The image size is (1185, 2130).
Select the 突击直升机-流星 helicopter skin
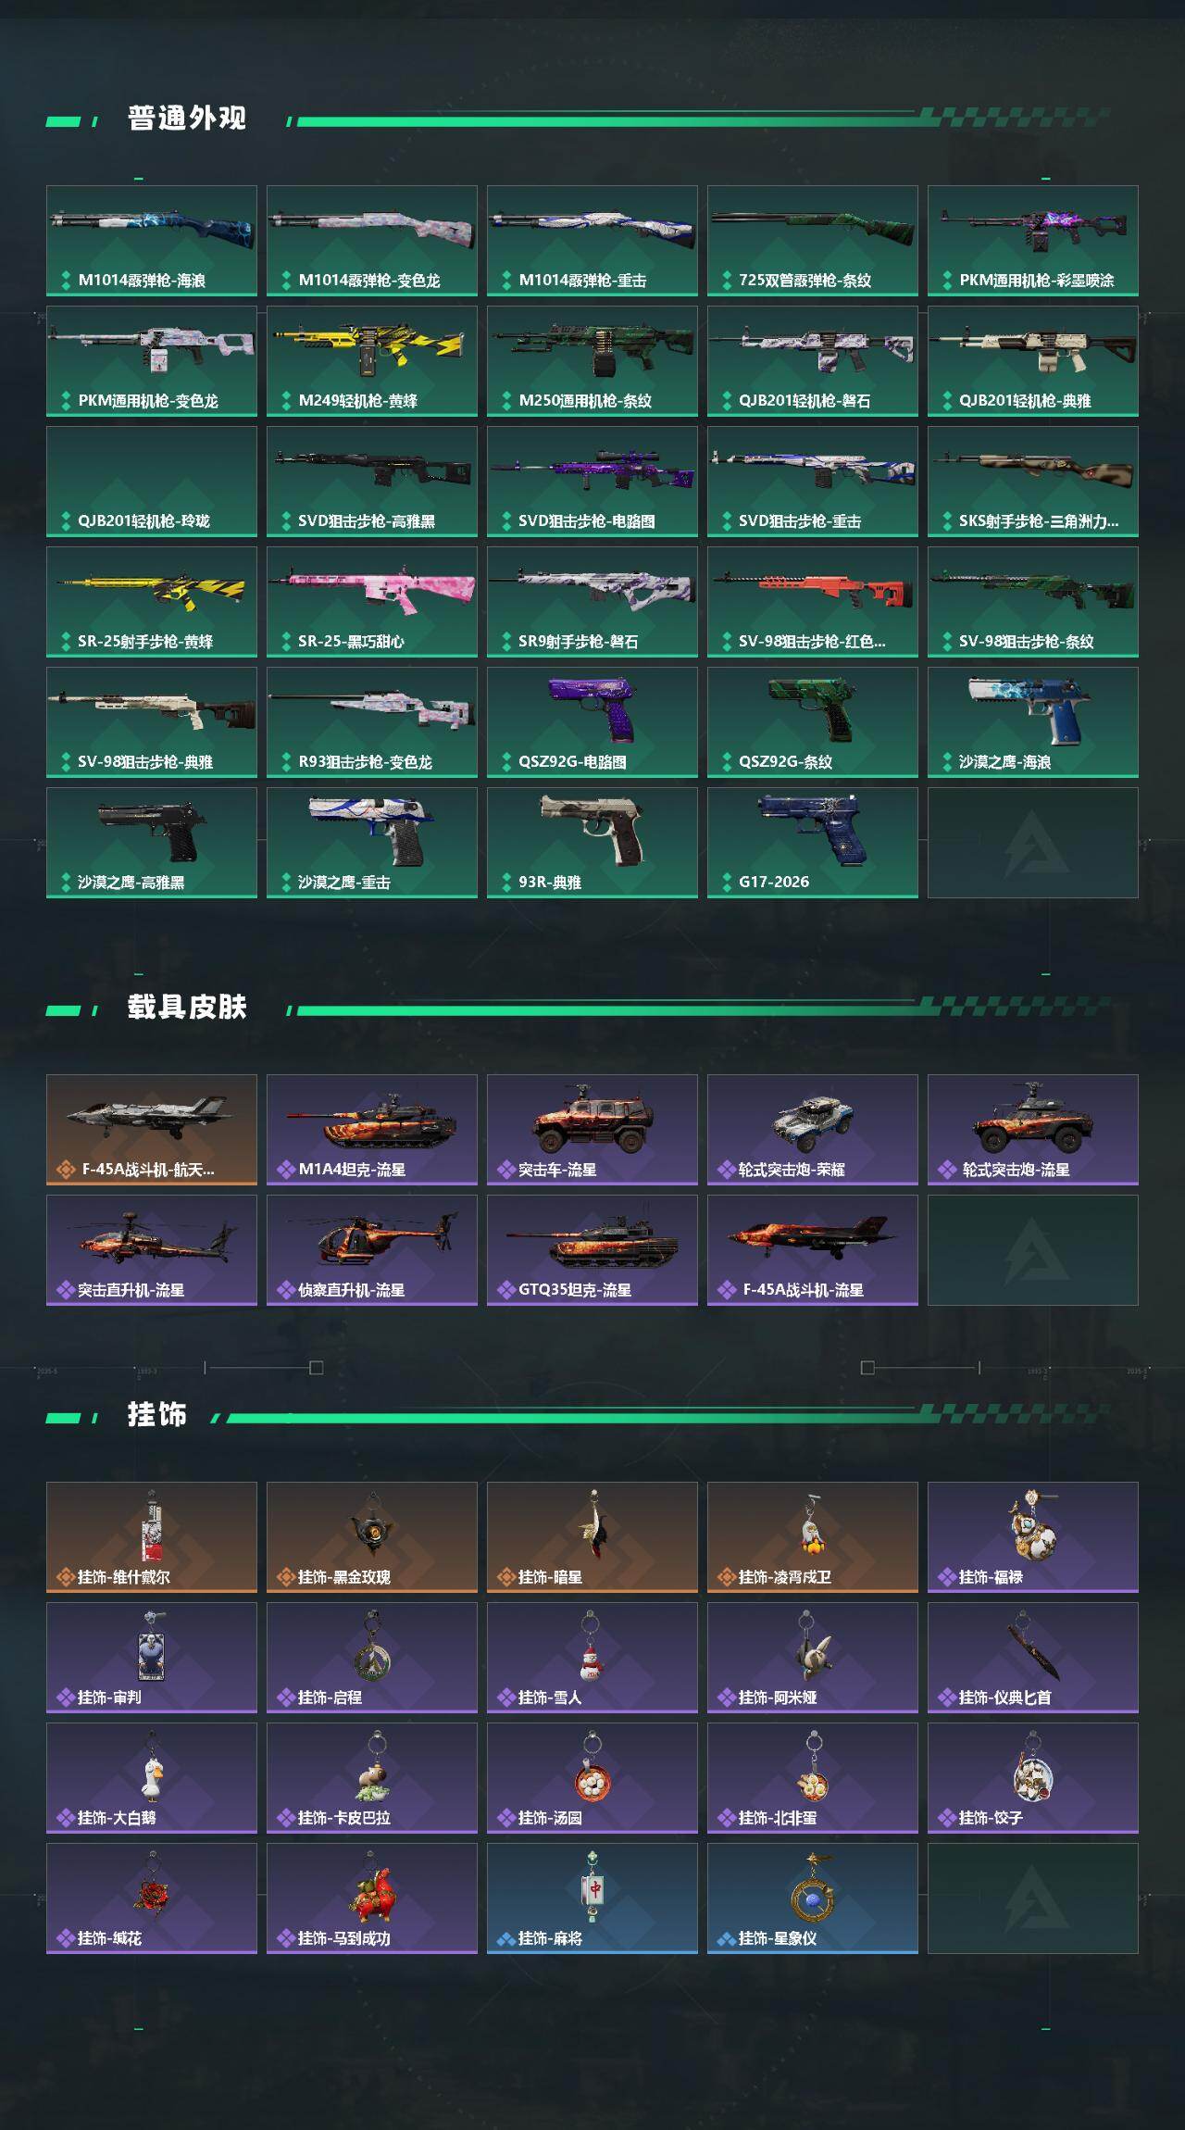(x=152, y=1250)
